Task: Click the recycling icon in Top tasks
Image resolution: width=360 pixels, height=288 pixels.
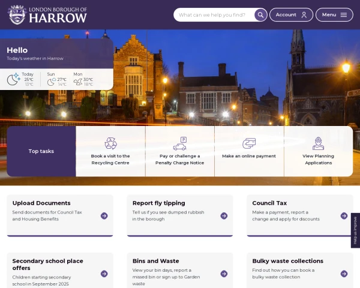Action: coord(110,143)
